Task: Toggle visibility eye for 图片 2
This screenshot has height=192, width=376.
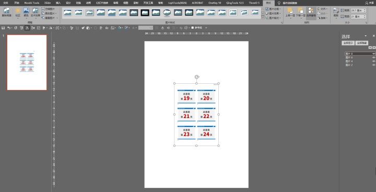Action: tap(373, 65)
